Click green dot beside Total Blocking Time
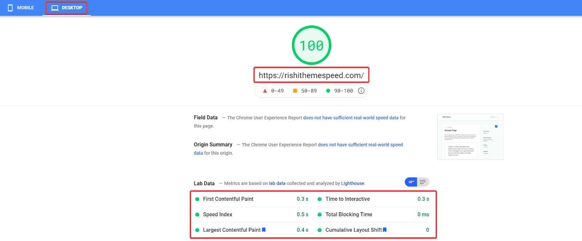 (320, 215)
